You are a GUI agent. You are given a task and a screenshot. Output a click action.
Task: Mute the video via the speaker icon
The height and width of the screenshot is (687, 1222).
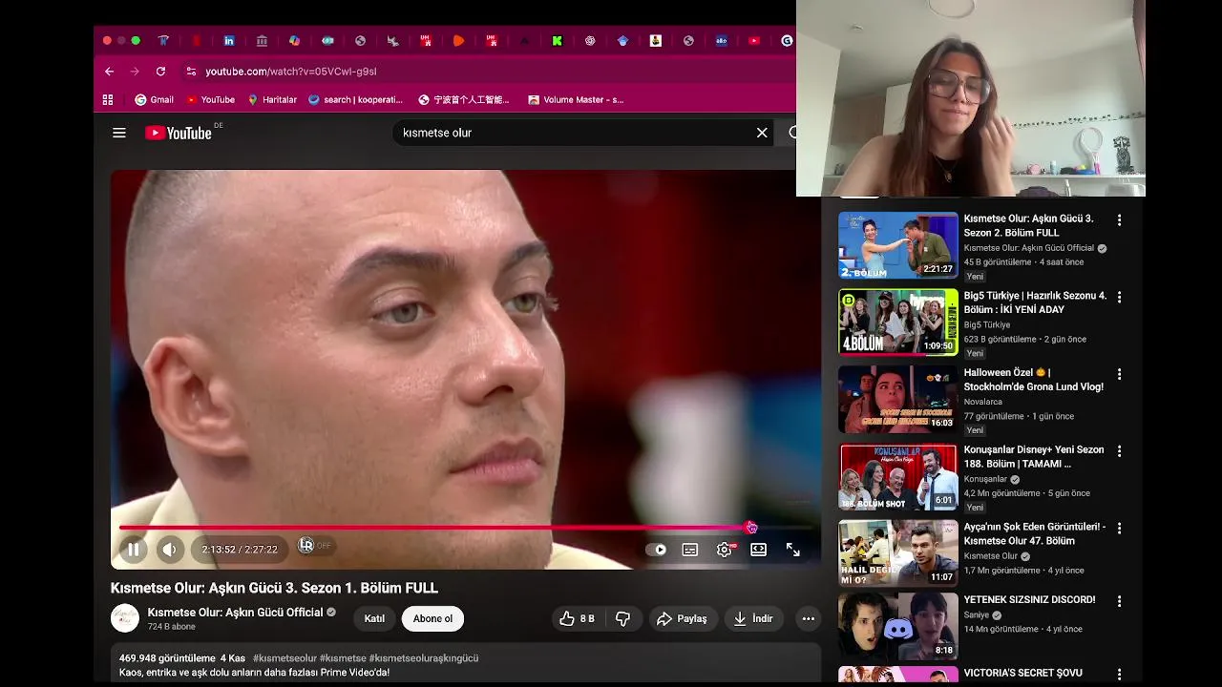pyautogui.click(x=169, y=550)
